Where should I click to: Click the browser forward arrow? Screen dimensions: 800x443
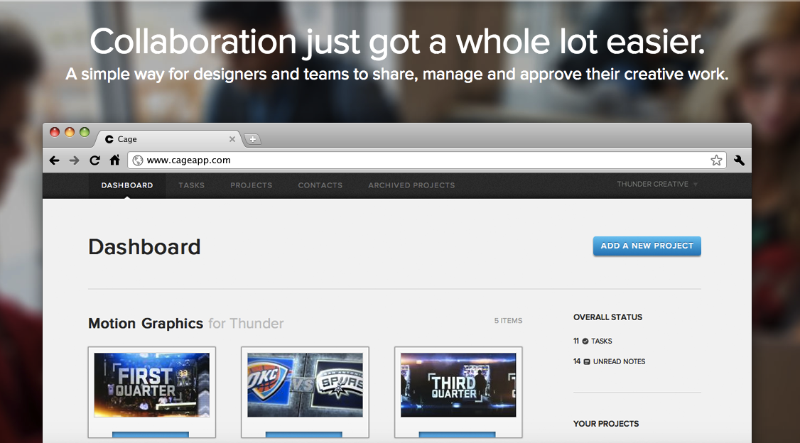pos(74,160)
